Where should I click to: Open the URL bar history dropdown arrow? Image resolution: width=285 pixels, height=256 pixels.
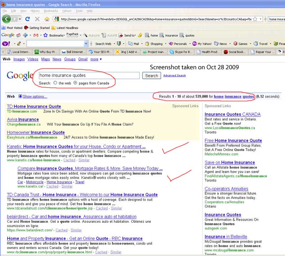(260, 19)
